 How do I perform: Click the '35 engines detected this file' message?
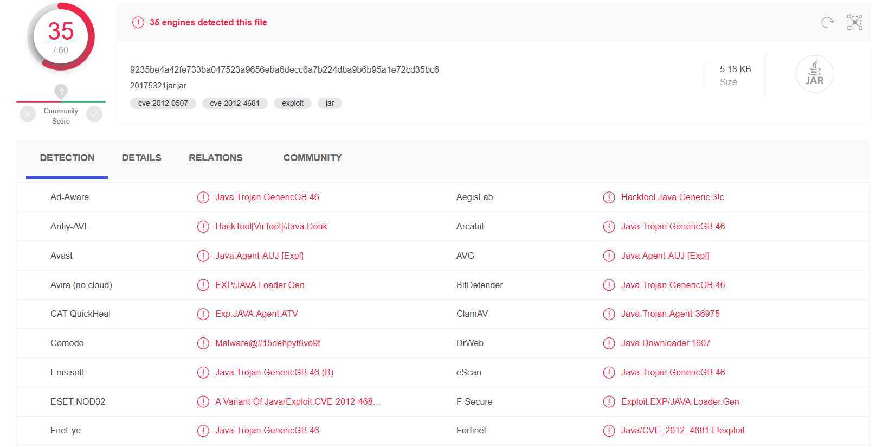pyautogui.click(x=208, y=22)
